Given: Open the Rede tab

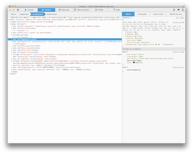Looking at the screenshot, I should [x=117, y=10].
